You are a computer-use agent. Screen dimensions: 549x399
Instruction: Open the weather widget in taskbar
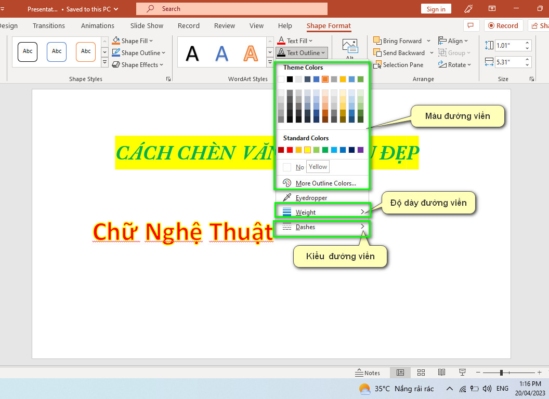click(396, 389)
